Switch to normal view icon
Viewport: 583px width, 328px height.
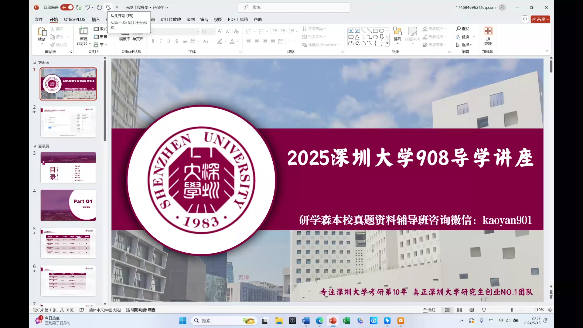[x=447, y=310]
